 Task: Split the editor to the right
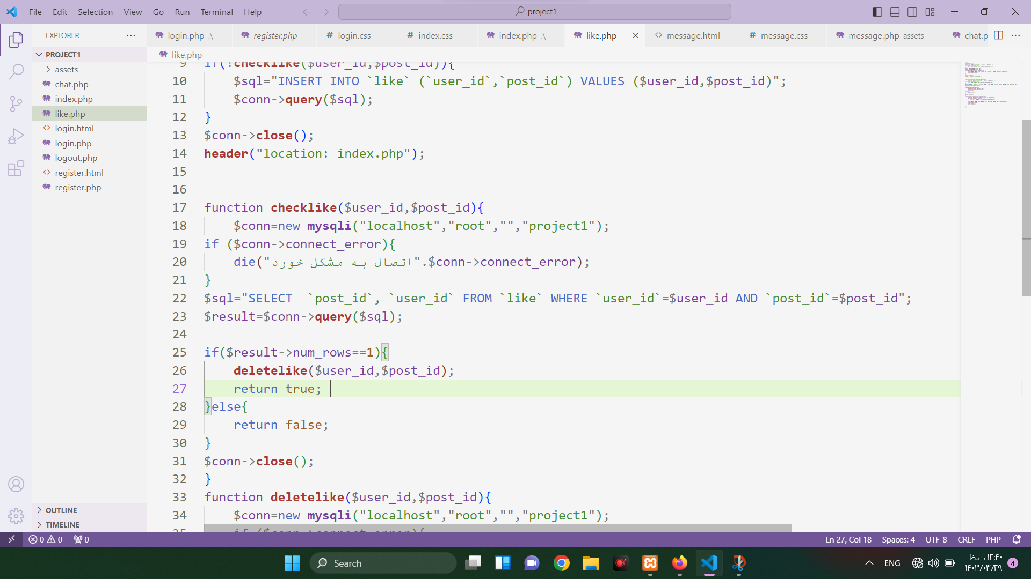999,35
